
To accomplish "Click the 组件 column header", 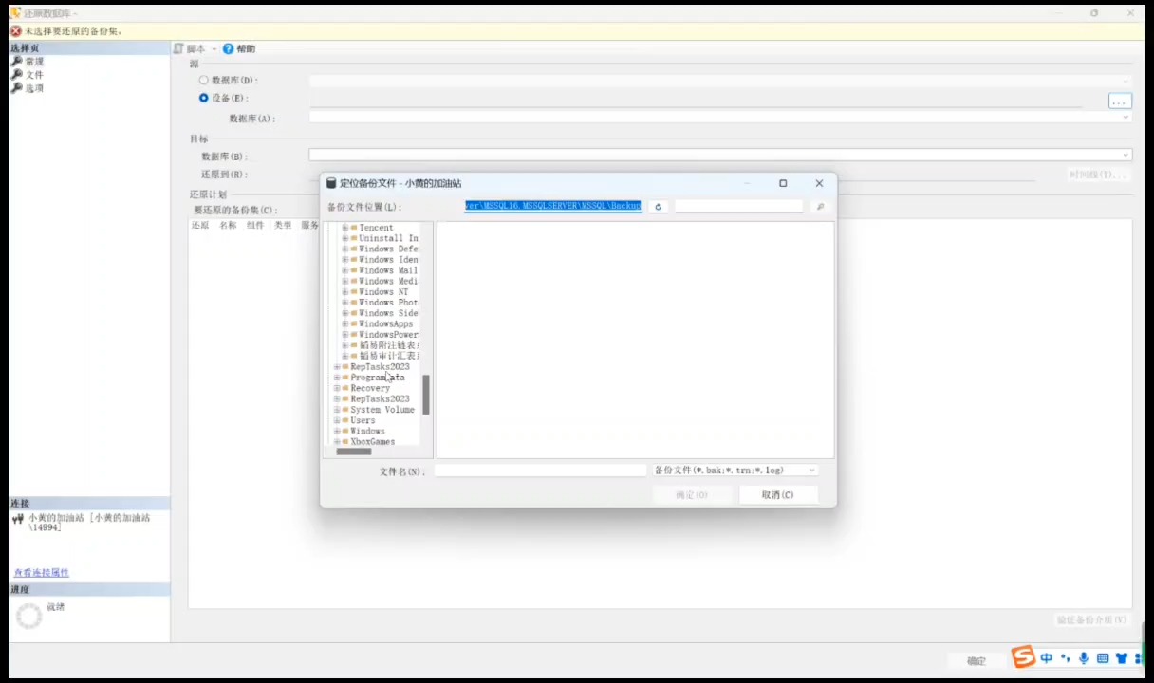I will click(x=255, y=226).
